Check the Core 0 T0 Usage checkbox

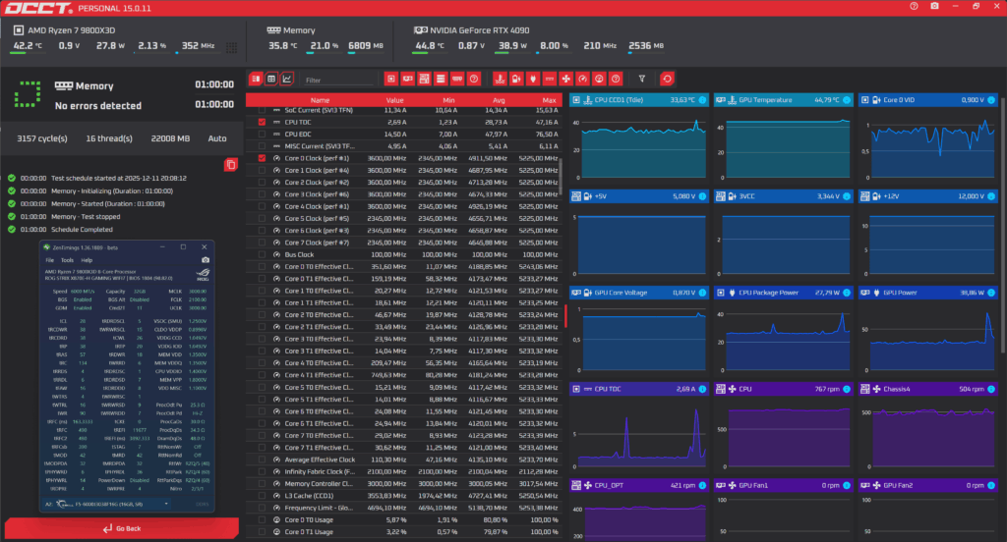click(x=262, y=519)
